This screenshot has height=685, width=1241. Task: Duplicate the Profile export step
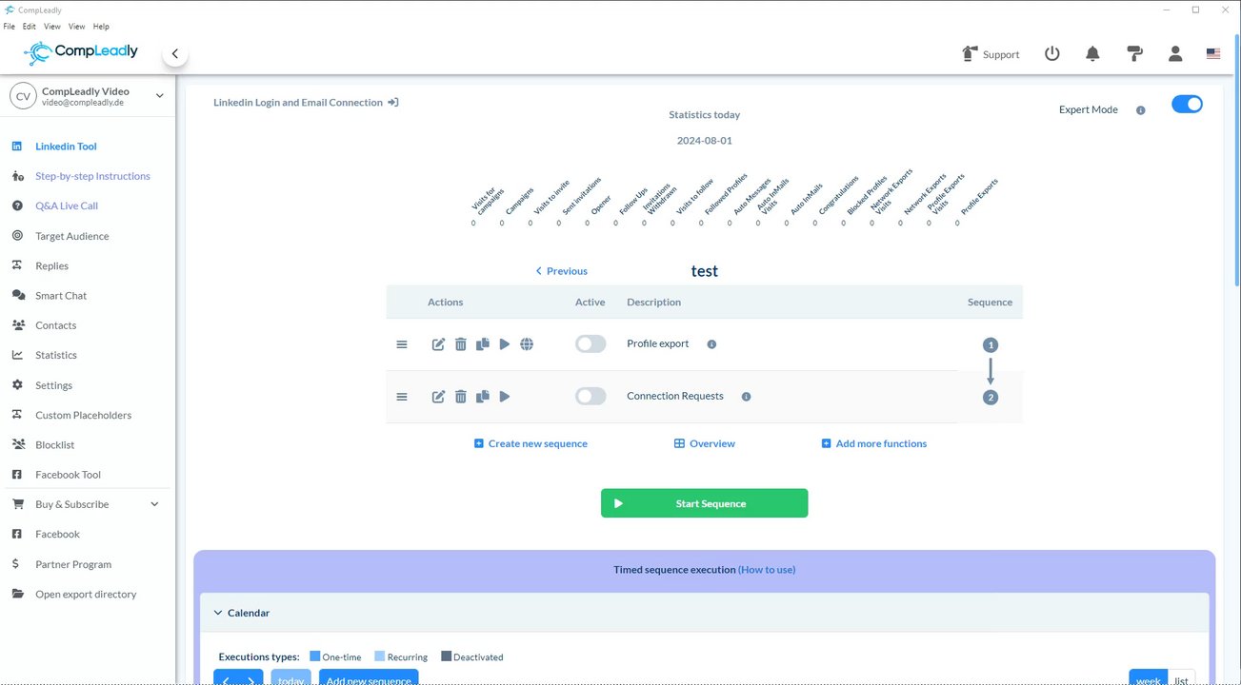[x=483, y=344]
